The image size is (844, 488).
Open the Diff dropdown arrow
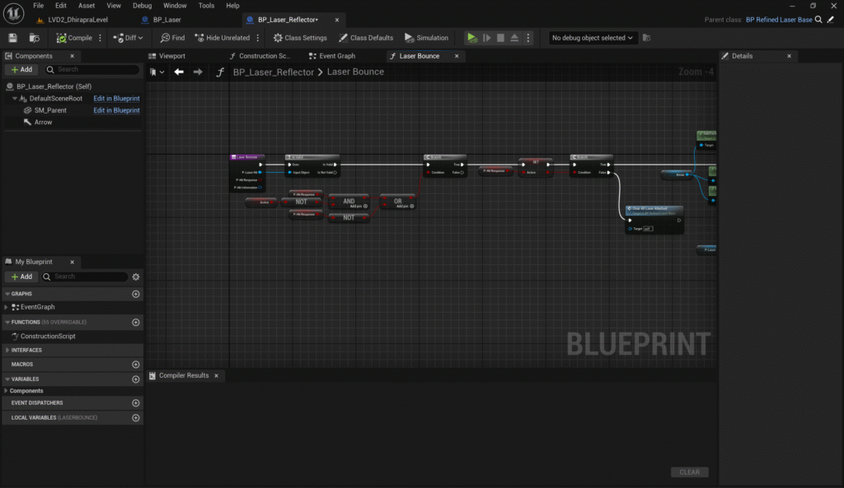(x=140, y=38)
